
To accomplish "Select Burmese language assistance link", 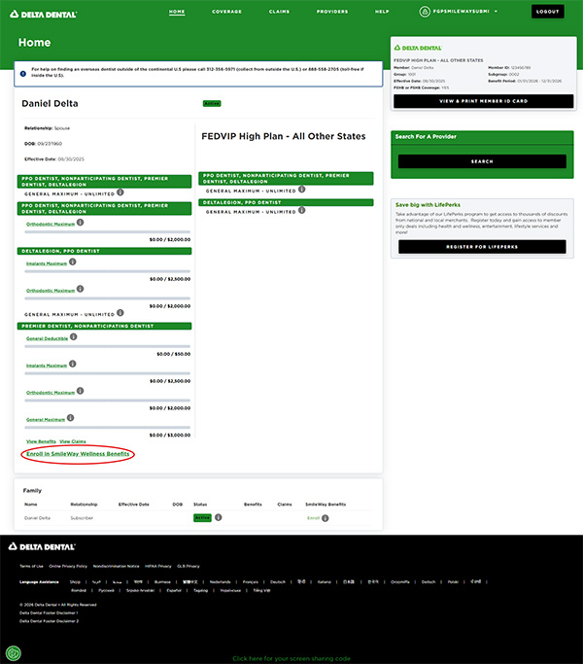I will pyautogui.click(x=162, y=581).
